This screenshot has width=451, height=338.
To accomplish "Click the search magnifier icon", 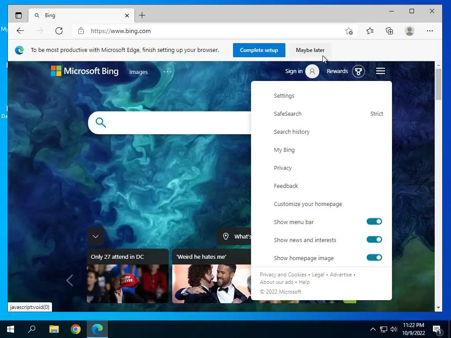I will [101, 122].
